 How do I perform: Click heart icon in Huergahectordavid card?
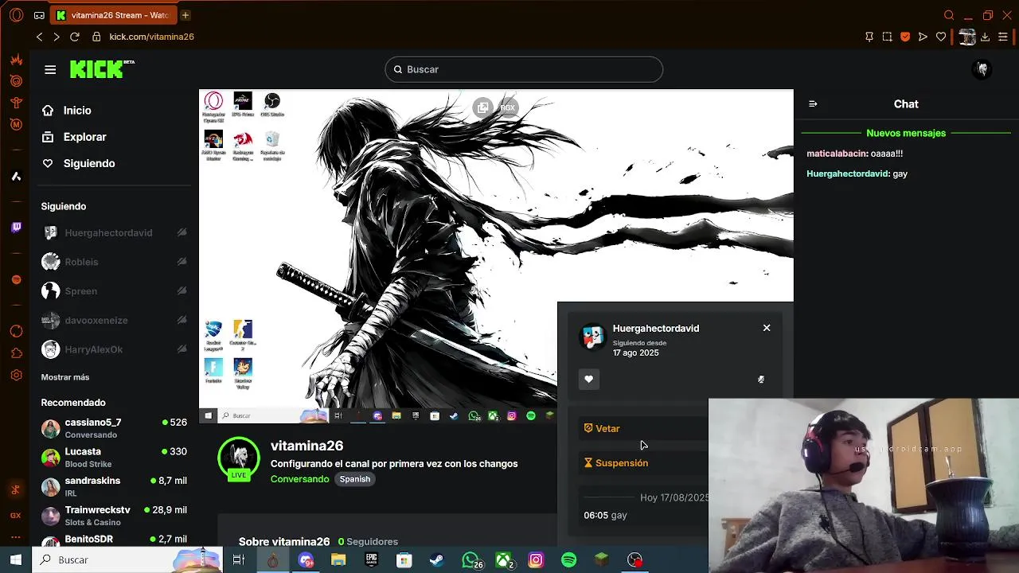588,380
